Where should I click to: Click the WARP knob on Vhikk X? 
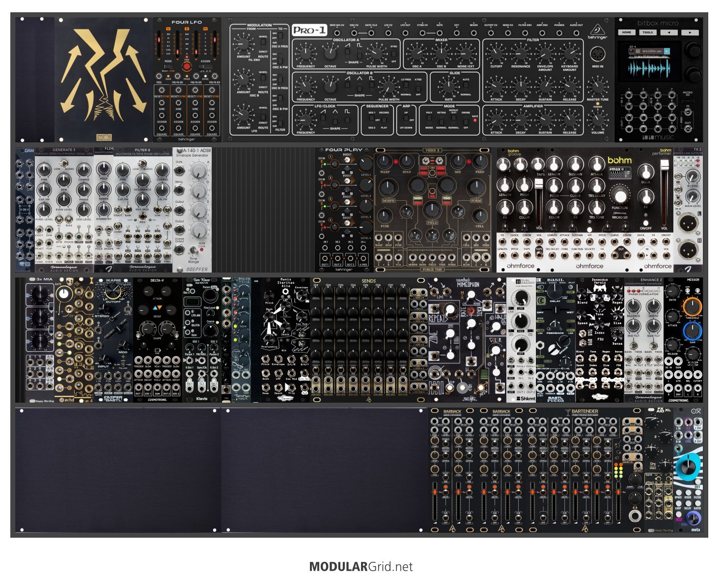[385, 161]
